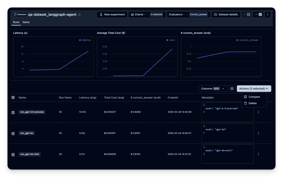Open row menu for run_gpt-4o-mini
Viewport: 283px width, 177px height.
[258, 154]
